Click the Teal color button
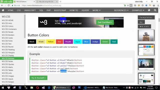This screenshot has width=160, height=90. click(x=114, y=42)
